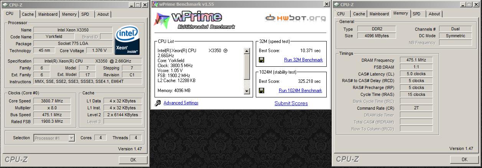Image resolution: width=482 pixels, height=168 pixels.
Task: Click the Intel Xeon inside logo
Action: pos(127,40)
